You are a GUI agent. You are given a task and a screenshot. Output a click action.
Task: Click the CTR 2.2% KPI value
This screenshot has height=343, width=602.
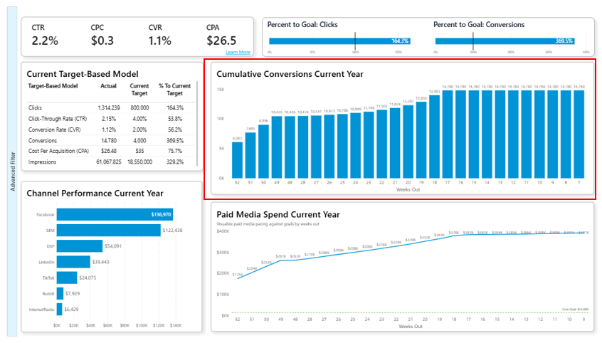[45, 41]
